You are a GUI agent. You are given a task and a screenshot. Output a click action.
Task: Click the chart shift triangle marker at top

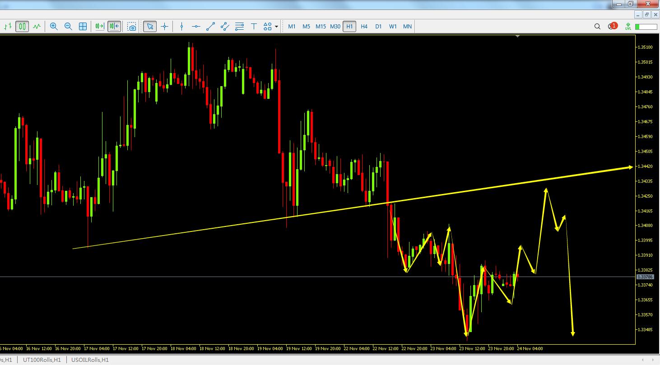[517, 37]
